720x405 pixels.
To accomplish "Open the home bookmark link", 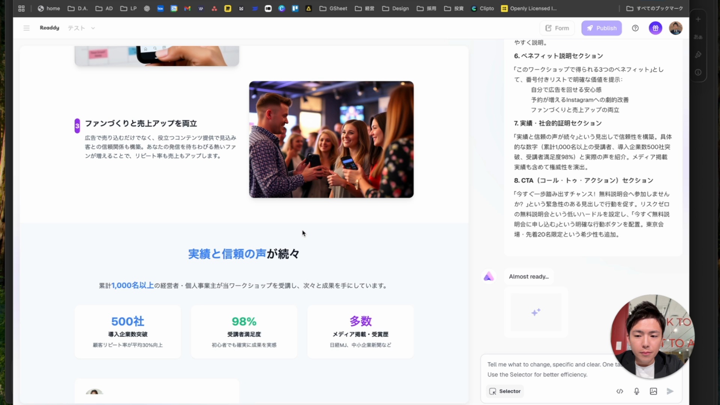I will point(48,8).
